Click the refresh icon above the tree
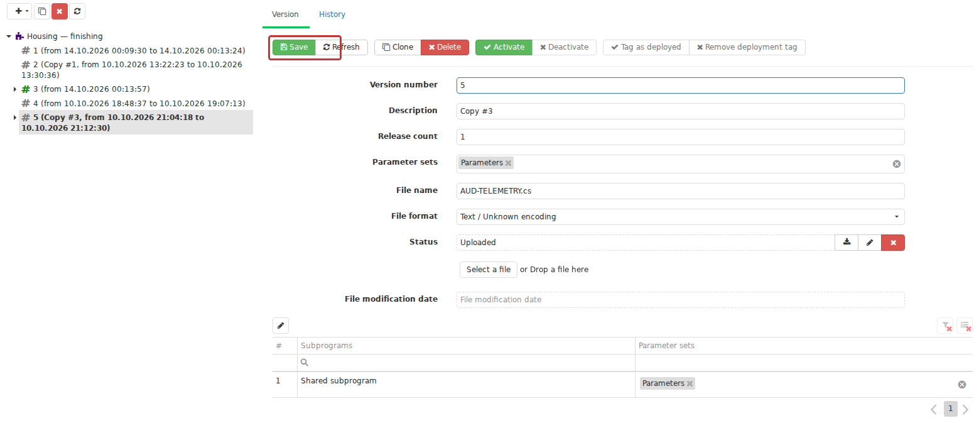This screenshot has height=423, width=979. click(77, 11)
